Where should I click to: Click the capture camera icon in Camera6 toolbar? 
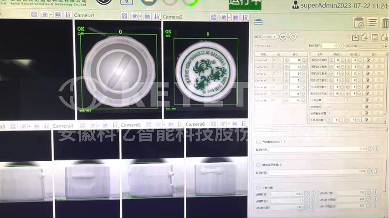pos(223,124)
